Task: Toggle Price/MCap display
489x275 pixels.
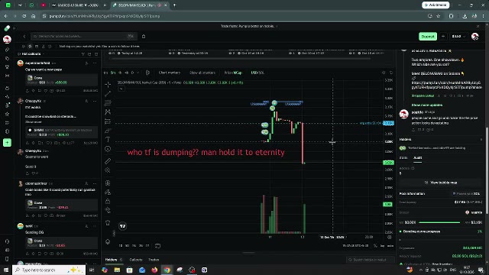Action: coord(233,73)
